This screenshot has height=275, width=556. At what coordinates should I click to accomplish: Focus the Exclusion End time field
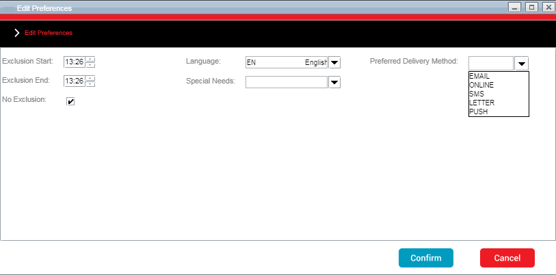(75, 81)
